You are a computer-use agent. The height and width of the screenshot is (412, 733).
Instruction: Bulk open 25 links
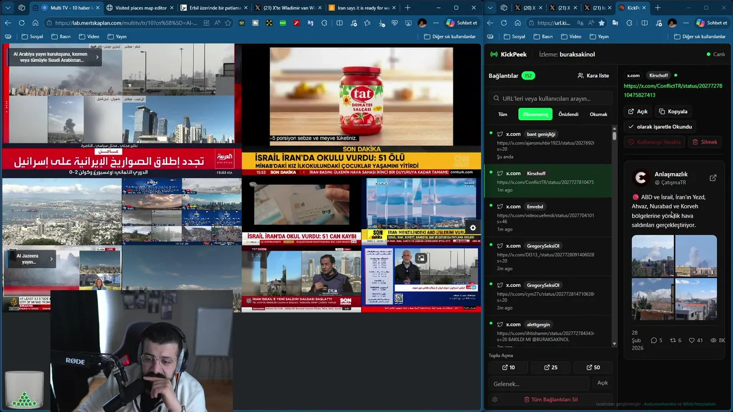(550, 367)
